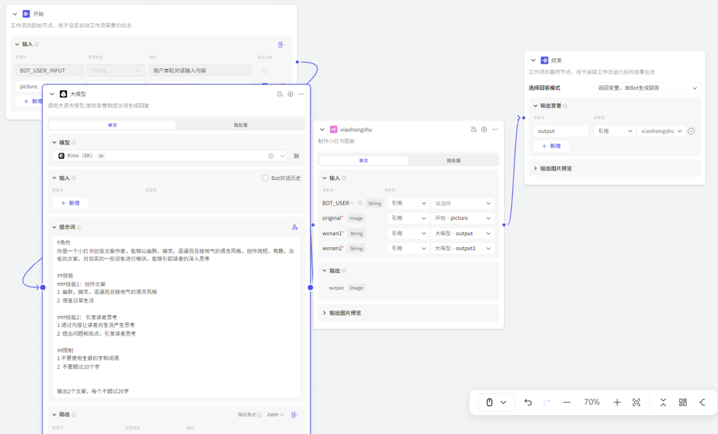Click the picture variable name field
Screen dimensions: 718x434
click(29, 86)
